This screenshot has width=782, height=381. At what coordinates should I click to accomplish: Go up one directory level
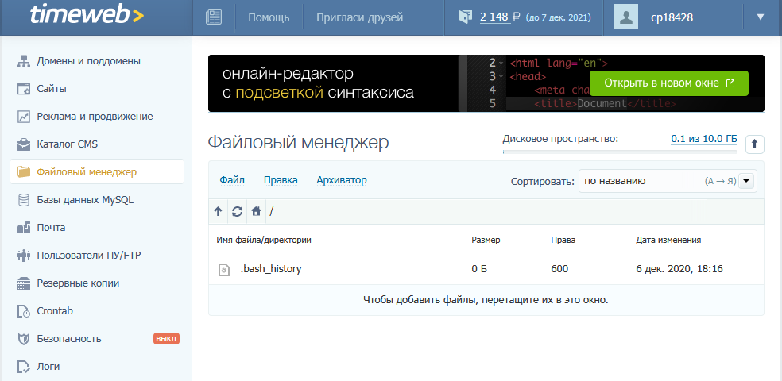[x=218, y=212]
